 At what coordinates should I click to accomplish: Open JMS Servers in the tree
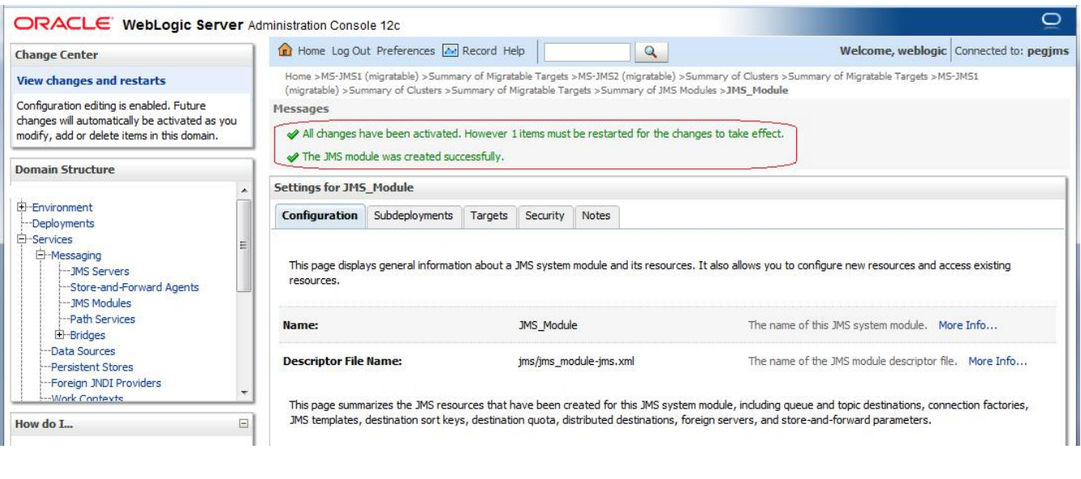[100, 272]
